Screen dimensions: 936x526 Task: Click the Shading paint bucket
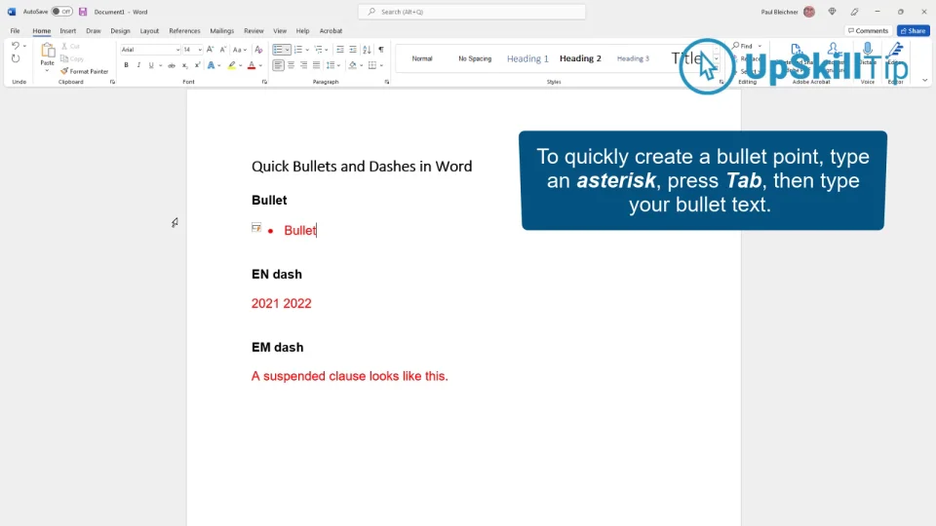click(352, 65)
